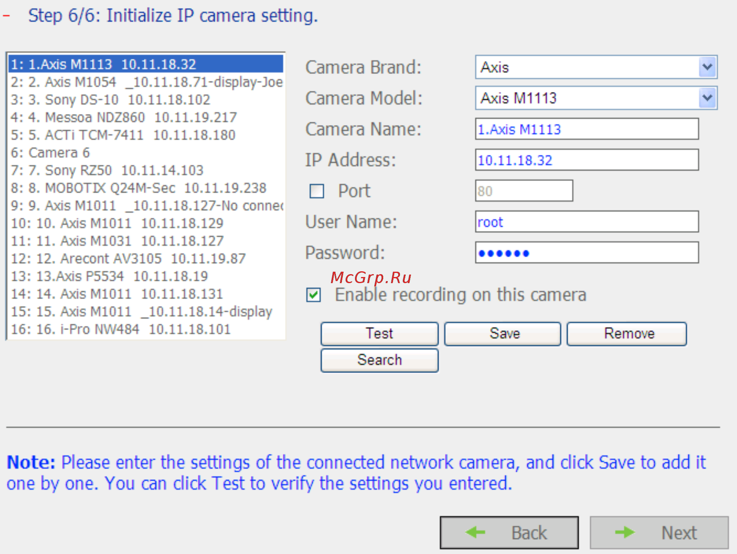Select camera 5 ACTi TCM-7411 row

[x=146, y=135]
